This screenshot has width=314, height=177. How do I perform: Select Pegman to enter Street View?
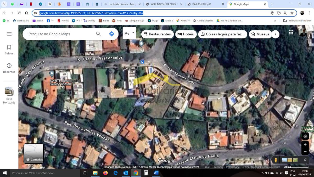pos(276,160)
